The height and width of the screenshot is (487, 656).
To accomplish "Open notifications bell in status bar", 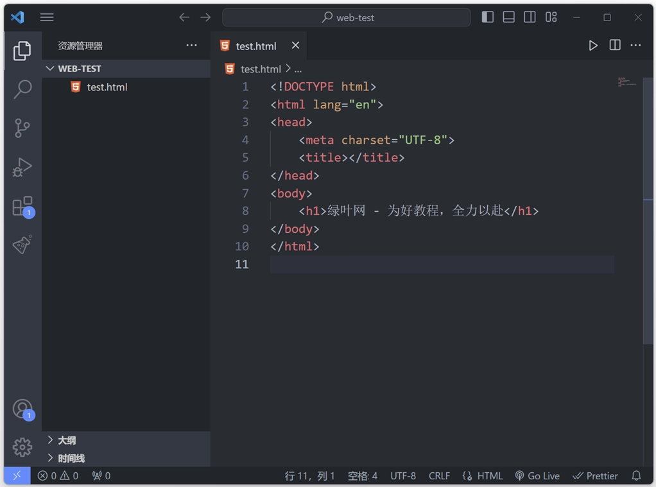I will click(x=635, y=475).
